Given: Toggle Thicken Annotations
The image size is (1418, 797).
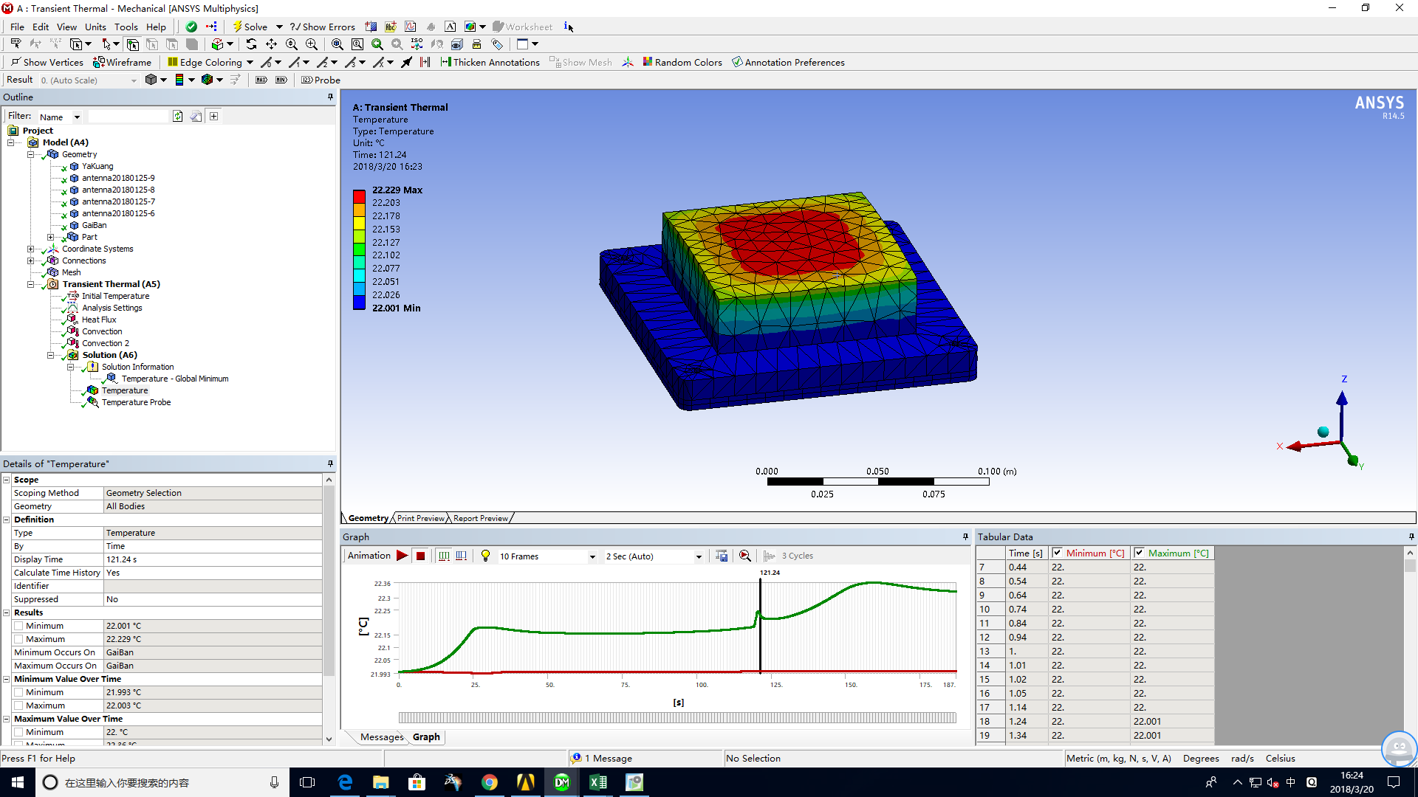Looking at the screenshot, I should point(490,62).
